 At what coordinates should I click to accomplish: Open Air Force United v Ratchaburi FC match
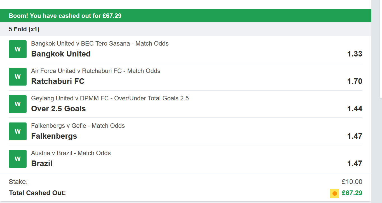(x=95, y=71)
